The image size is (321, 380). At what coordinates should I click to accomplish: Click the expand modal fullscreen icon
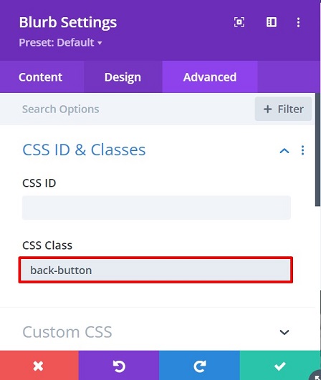point(239,22)
